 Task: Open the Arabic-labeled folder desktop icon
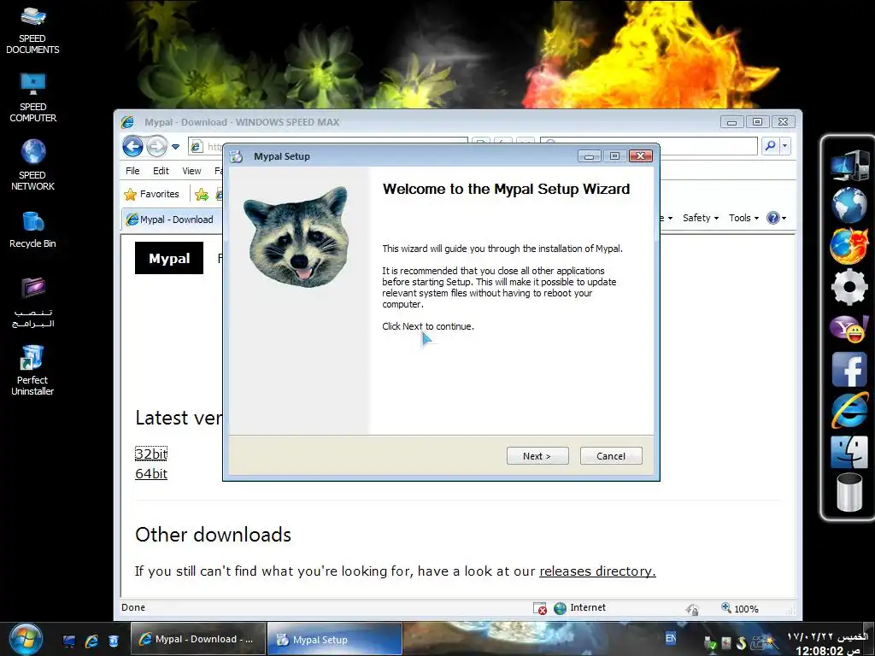coord(32,302)
